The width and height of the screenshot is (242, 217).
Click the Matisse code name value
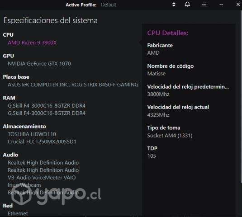pos(157,73)
